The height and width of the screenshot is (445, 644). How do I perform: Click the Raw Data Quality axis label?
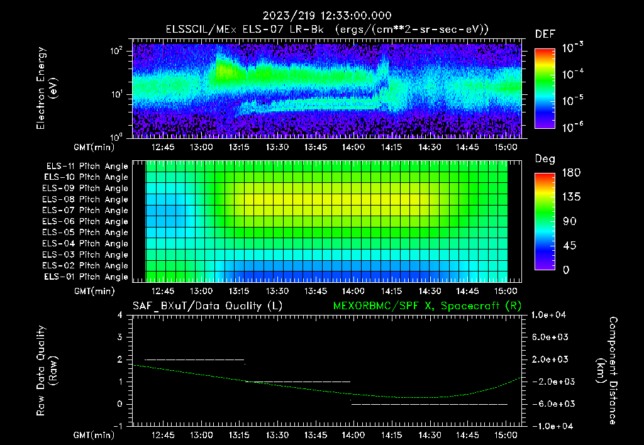pyautogui.click(x=47, y=371)
